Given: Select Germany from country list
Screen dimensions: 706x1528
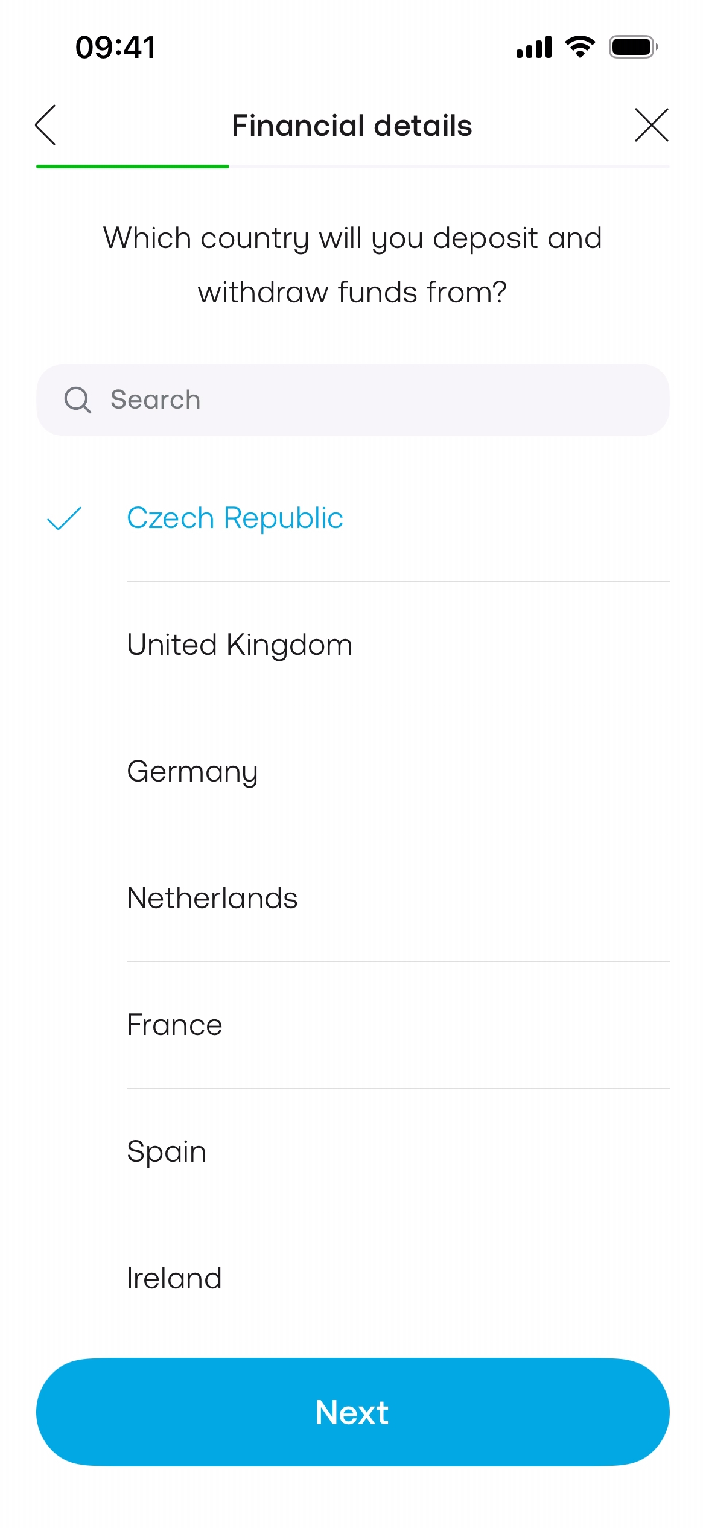Looking at the screenshot, I should click(x=192, y=772).
